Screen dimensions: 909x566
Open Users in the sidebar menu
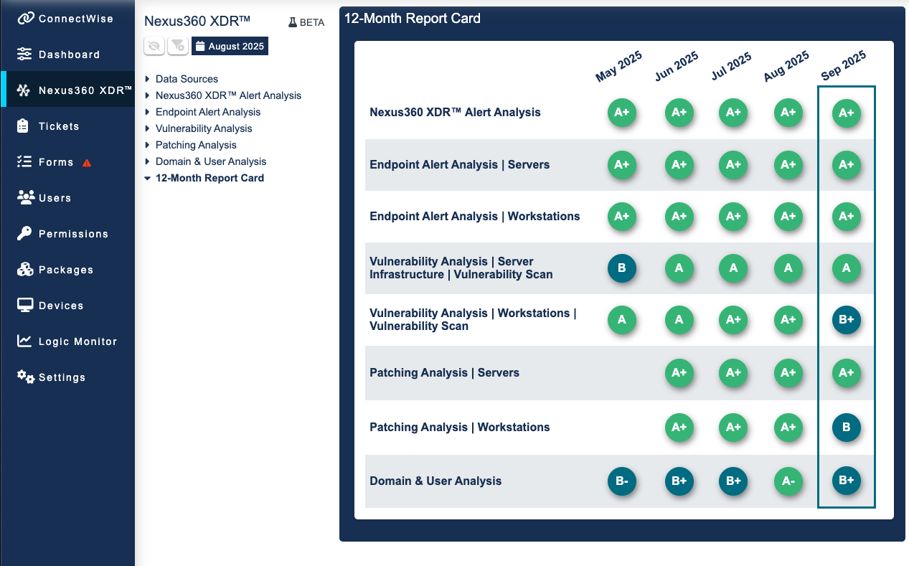(x=67, y=197)
